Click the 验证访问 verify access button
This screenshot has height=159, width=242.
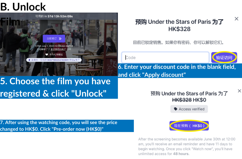[224, 58]
